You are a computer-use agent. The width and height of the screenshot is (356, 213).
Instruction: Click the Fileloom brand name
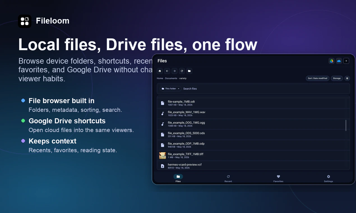[x=53, y=21]
